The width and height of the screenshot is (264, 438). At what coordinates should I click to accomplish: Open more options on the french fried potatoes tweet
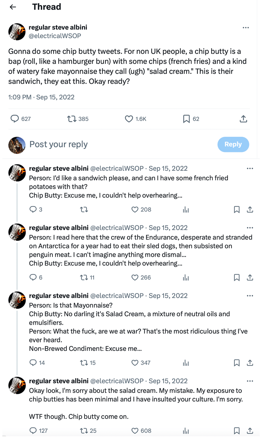(x=250, y=169)
